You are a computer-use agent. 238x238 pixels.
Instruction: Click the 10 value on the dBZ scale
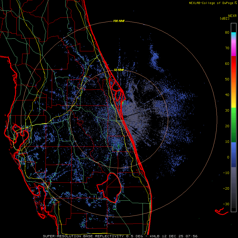click(227, 142)
